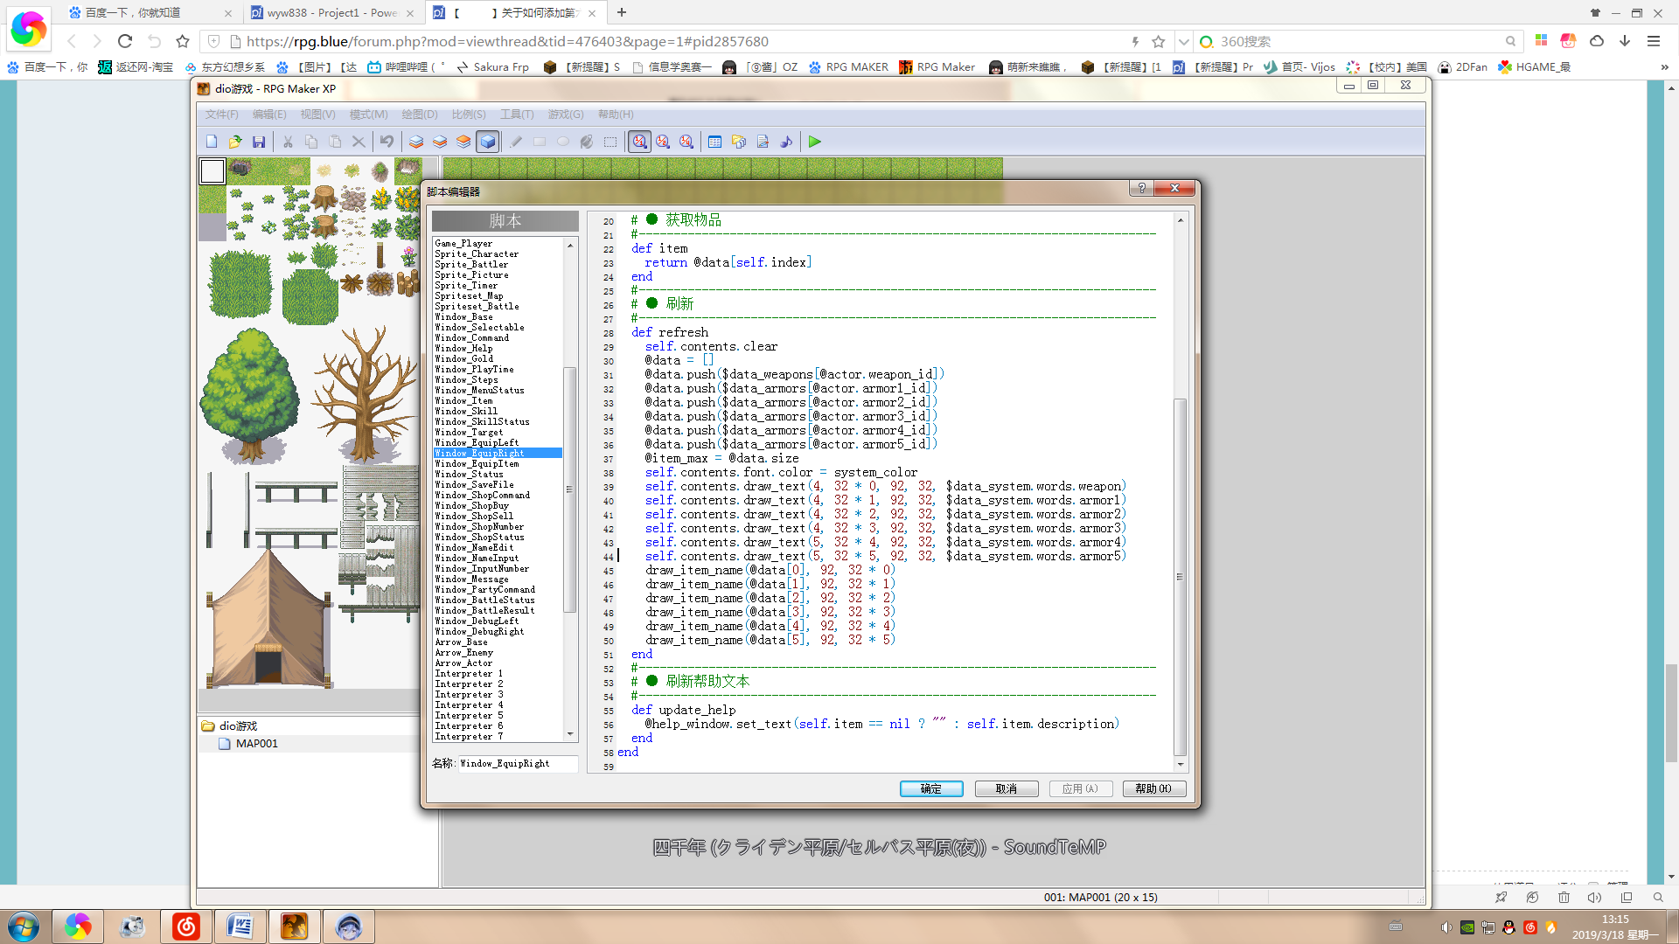This screenshot has height=944, width=1679.
Task: Select the Layer 2 map layer icon
Action: (440, 142)
